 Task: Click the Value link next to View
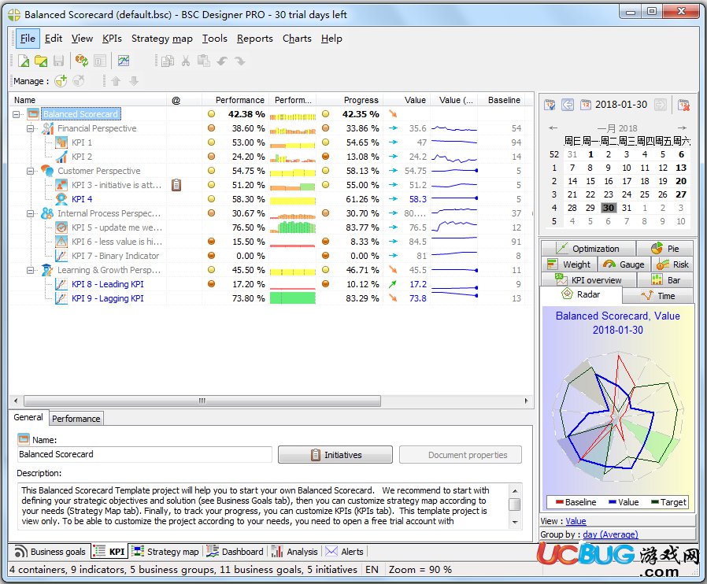click(x=576, y=521)
